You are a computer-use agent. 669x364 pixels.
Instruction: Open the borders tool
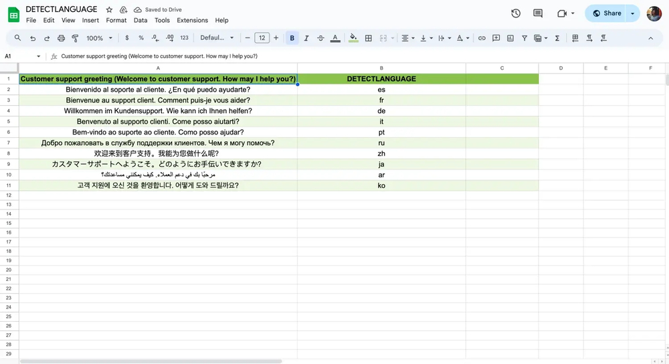click(x=368, y=38)
